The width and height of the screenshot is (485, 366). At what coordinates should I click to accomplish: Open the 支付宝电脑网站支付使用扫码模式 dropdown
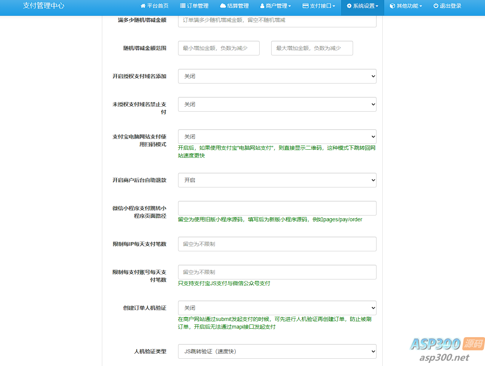(x=277, y=137)
